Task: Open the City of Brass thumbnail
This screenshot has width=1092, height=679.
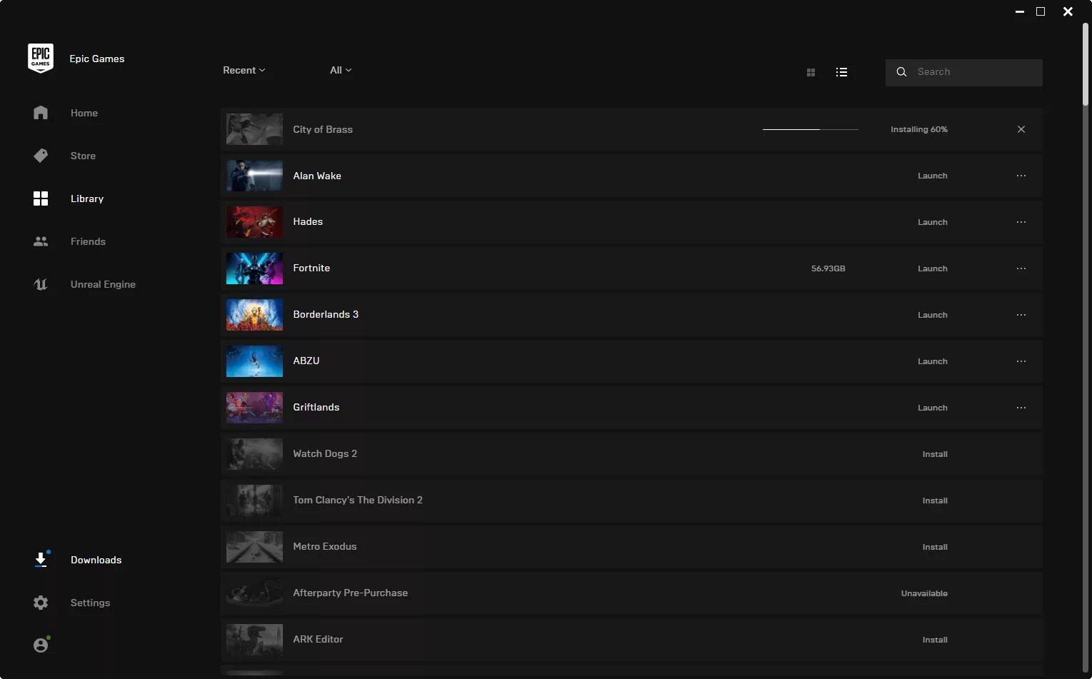Action: [254, 129]
